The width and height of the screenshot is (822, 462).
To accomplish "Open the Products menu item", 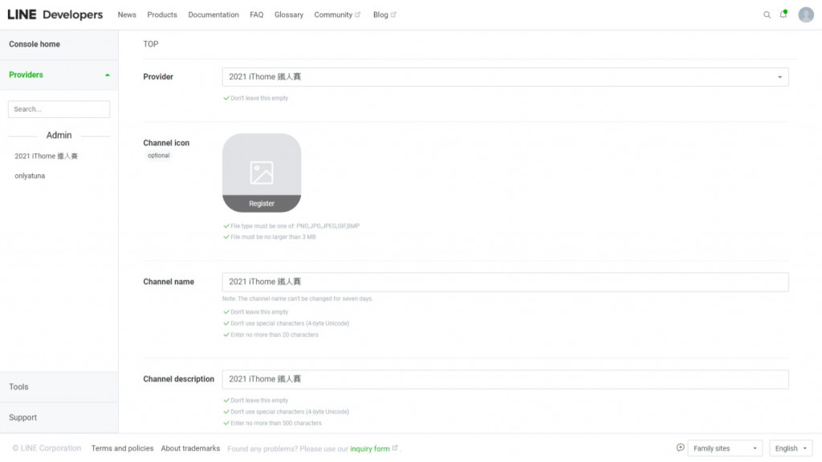I will tap(162, 14).
